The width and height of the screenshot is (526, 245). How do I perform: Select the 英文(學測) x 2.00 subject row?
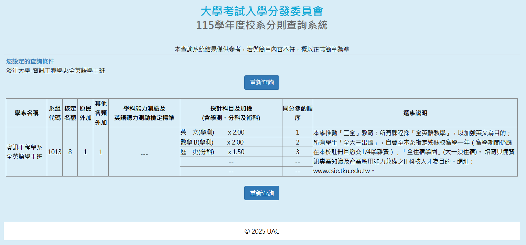pos(212,132)
